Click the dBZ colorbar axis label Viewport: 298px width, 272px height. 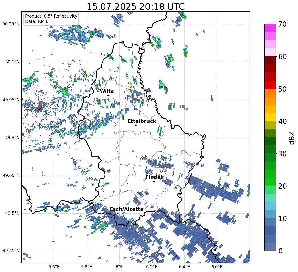point(292,138)
